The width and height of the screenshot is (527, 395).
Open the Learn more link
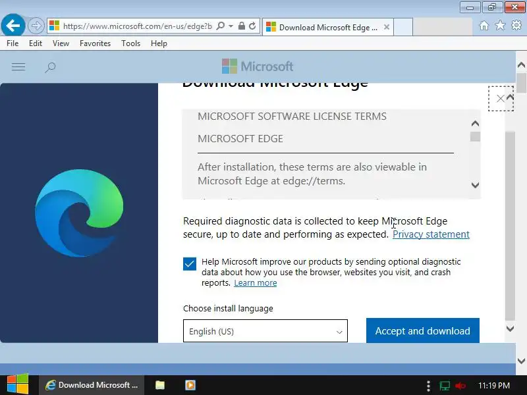(256, 283)
